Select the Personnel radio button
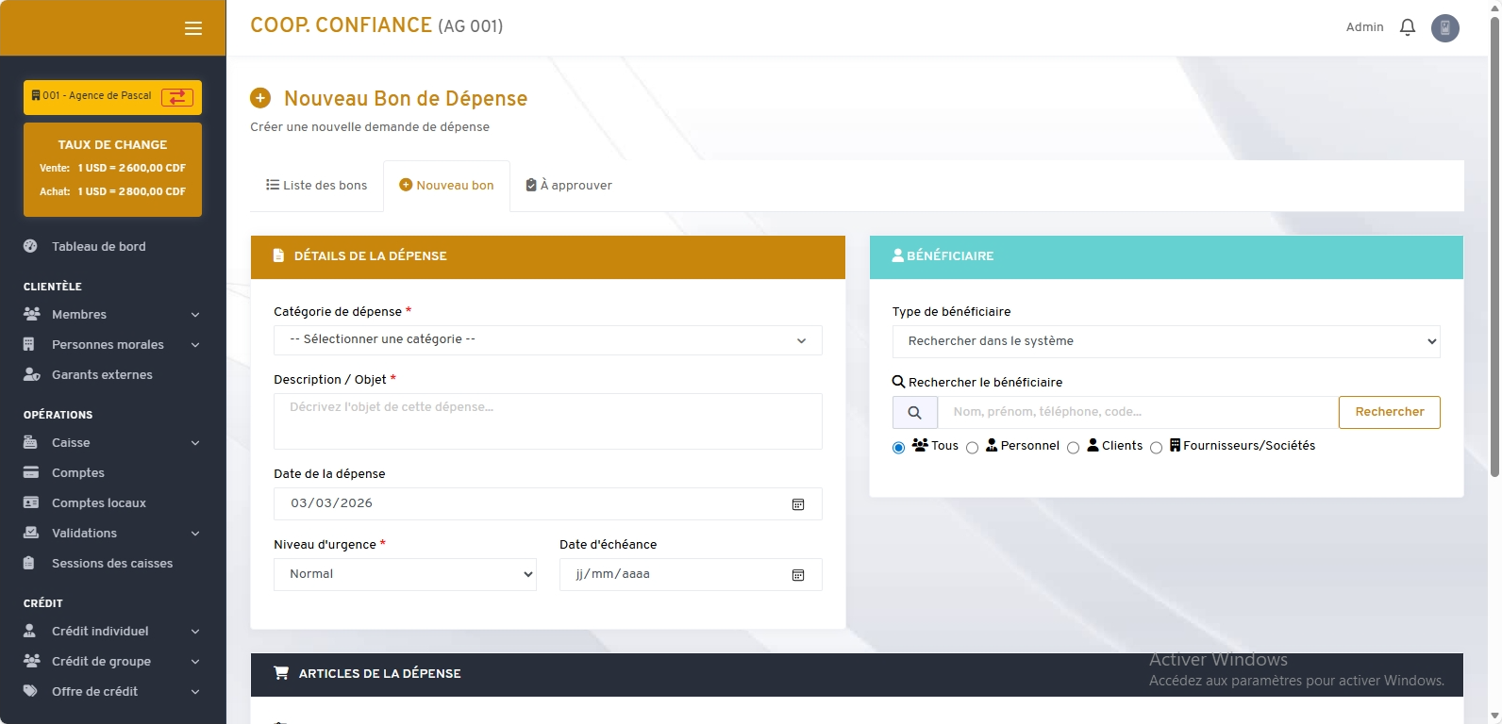Screen dimensions: 1502x724 (972, 448)
